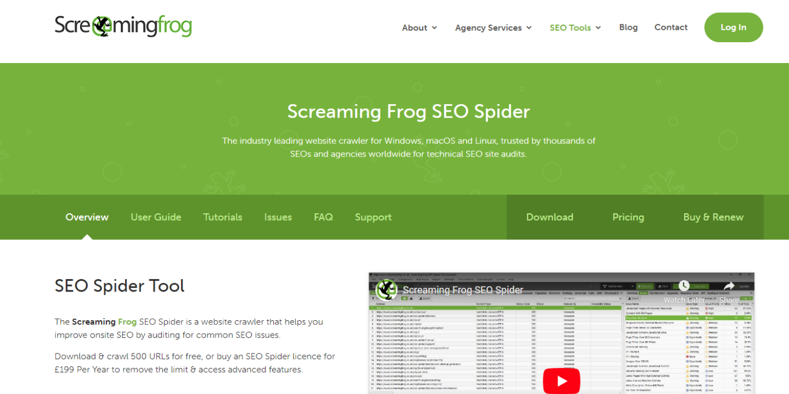Viewport: 789px width, 394px height.
Task: Open the Blog page
Action: 628,27
